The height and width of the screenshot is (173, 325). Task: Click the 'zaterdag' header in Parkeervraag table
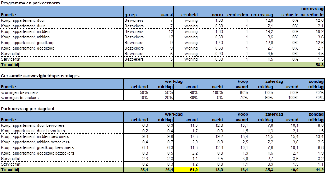pyautogui.click(x=274, y=114)
